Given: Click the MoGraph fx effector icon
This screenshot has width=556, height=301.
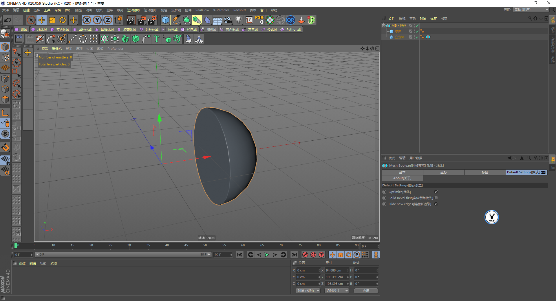Looking at the screenshot, I should pos(199,39).
